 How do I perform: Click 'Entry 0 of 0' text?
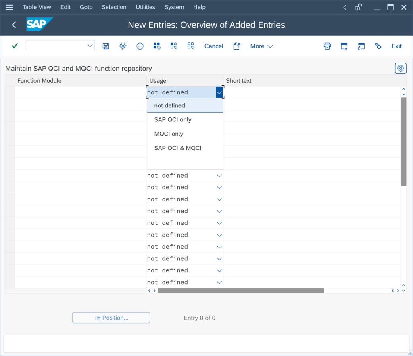click(200, 318)
